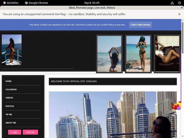The image size is (184, 138).
Task: Dismiss the unsupported flag warning bar
Action: [179, 14]
